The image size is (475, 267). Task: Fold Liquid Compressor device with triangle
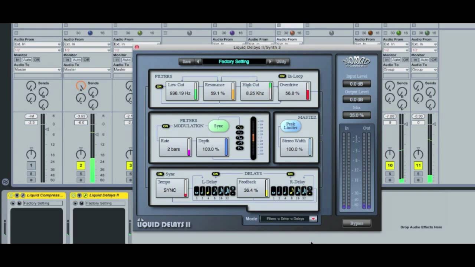(x=17, y=195)
